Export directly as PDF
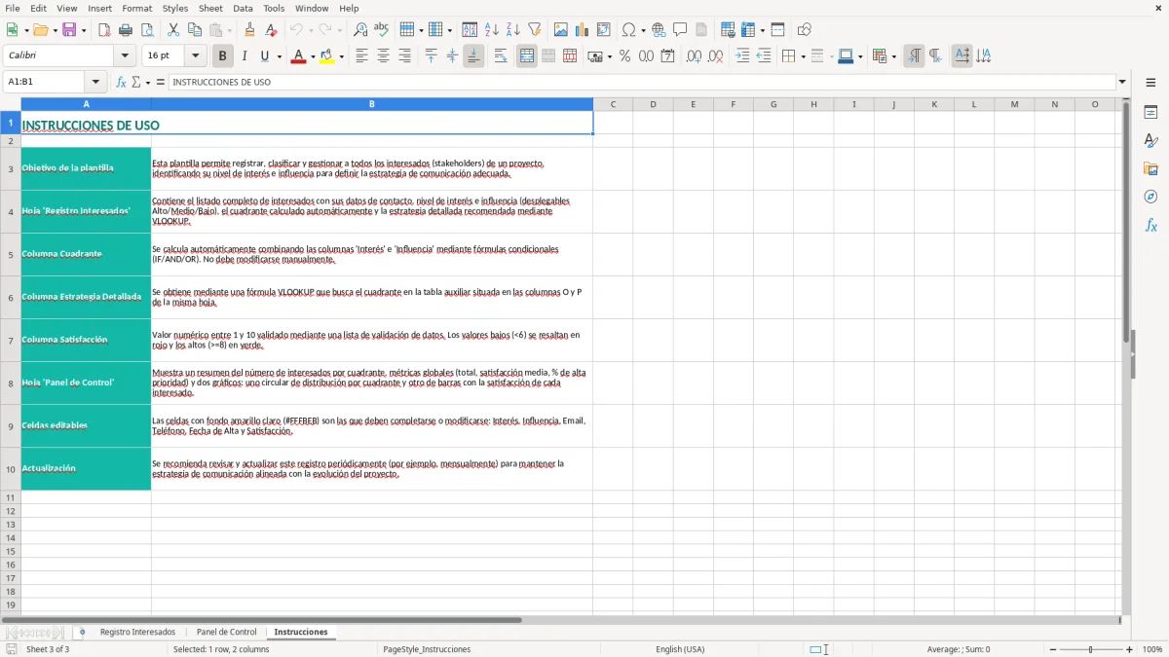 104,30
